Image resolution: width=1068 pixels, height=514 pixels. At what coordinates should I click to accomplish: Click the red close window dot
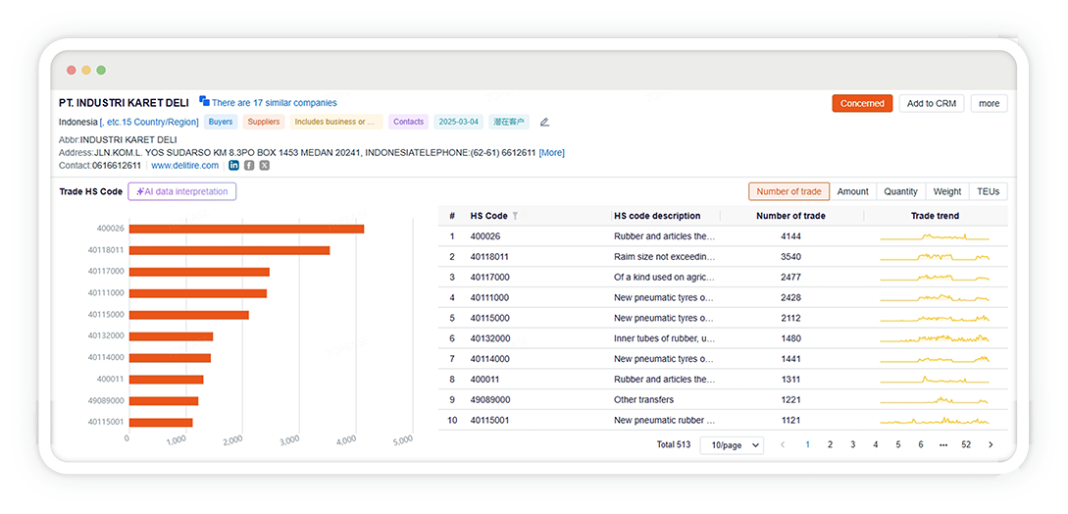pos(71,71)
